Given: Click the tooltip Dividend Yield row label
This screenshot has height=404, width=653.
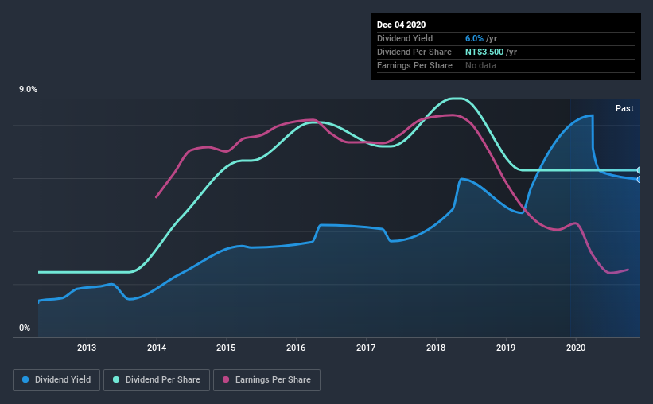Looking at the screenshot, I should (x=405, y=38).
